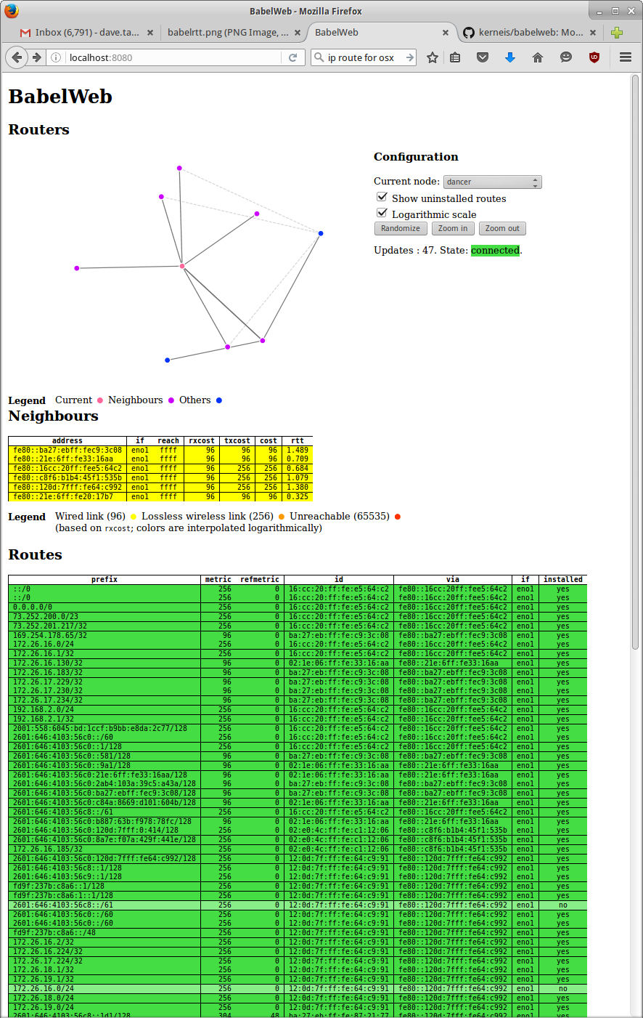Click the blue node at graph right edge
Viewport: 643px width, 1018px height.
(321, 233)
